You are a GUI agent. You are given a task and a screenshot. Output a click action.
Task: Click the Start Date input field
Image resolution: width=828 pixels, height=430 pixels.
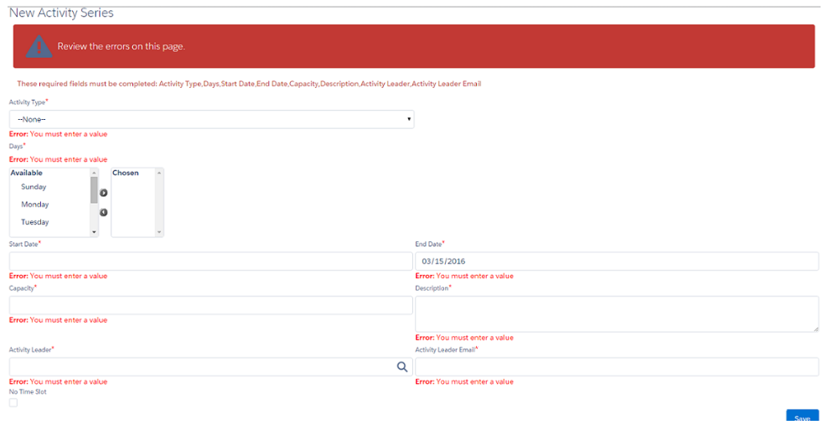(x=210, y=262)
